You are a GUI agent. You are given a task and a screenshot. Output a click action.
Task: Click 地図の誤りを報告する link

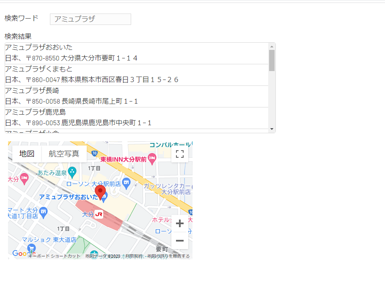coord(168,256)
